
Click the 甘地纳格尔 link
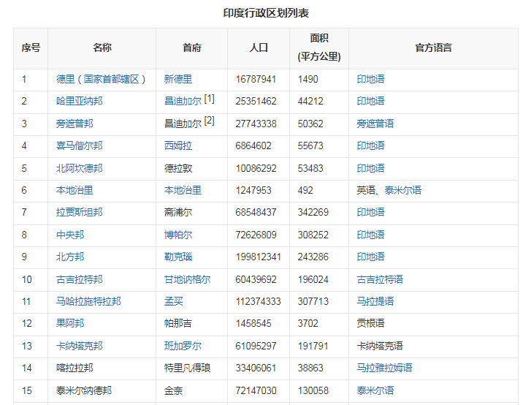pos(188,279)
